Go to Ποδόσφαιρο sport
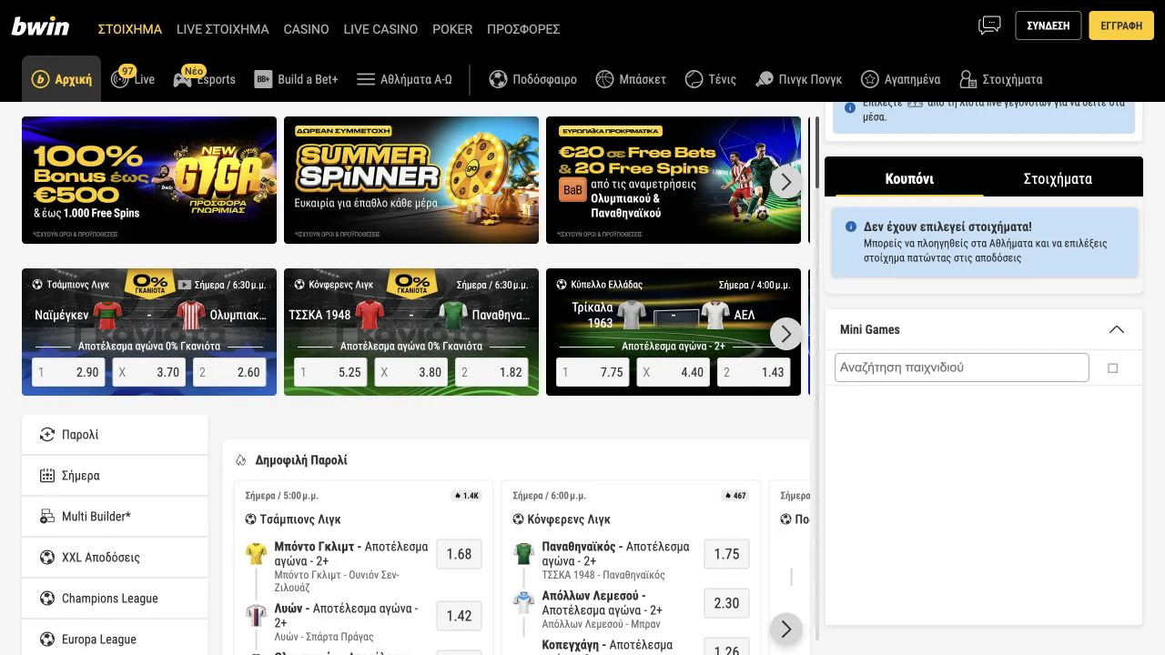The height and width of the screenshot is (655, 1165). [532, 79]
